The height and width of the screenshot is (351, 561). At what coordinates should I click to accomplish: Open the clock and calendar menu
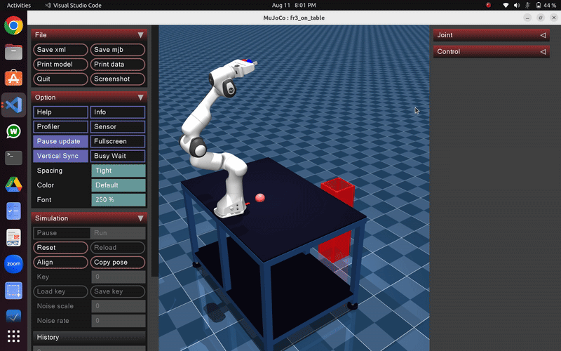click(294, 6)
